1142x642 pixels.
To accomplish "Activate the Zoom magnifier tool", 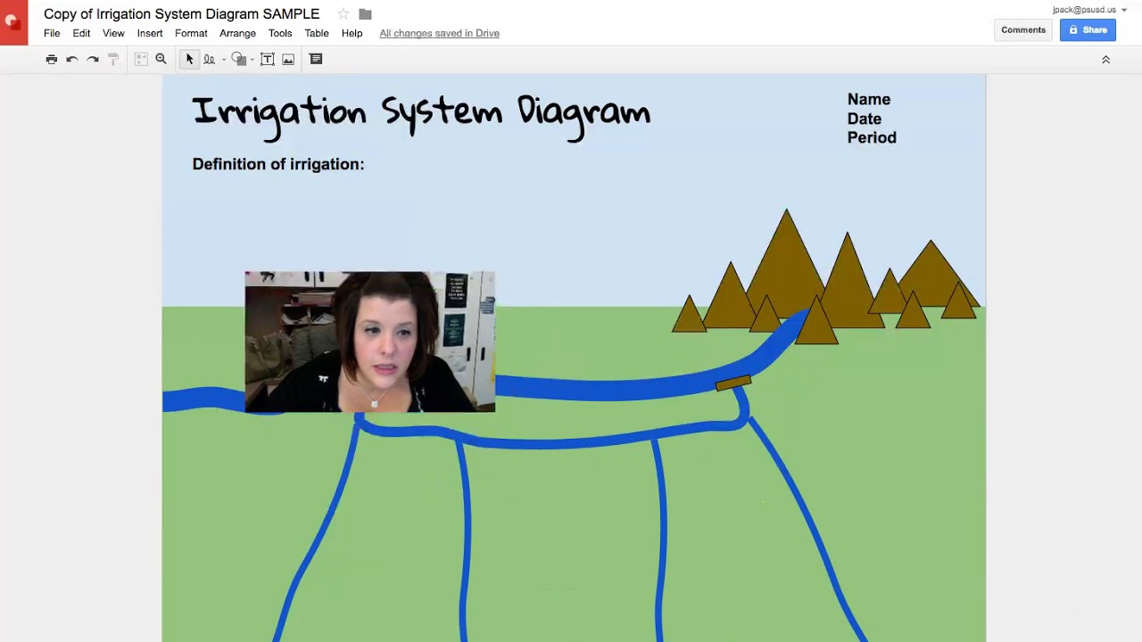I will pyautogui.click(x=161, y=59).
